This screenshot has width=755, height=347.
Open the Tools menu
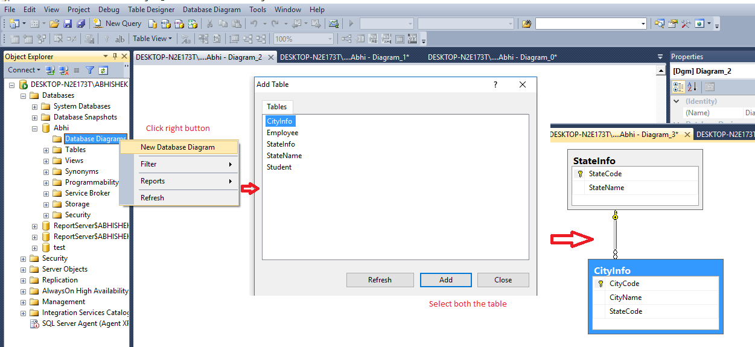[258, 10]
